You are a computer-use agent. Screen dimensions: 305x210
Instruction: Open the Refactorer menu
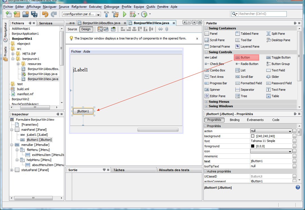[79, 7]
